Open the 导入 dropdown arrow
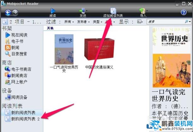193x132 pixels. [x=147, y=11]
